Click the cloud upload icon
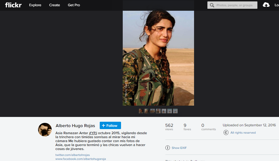Viewport: 279px width, 161px height. point(266,5)
